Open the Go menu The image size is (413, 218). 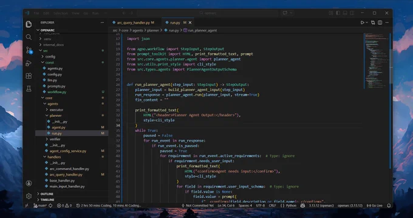(86, 13)
